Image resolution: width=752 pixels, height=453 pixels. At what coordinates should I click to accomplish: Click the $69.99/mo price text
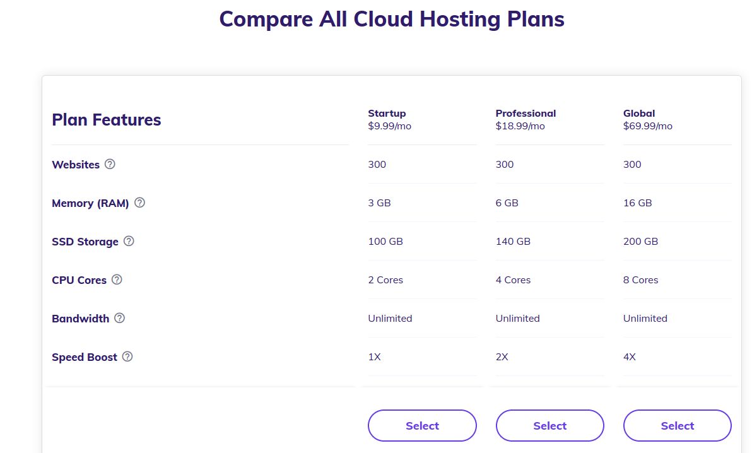pyautogui.click(x=648, y=126)
